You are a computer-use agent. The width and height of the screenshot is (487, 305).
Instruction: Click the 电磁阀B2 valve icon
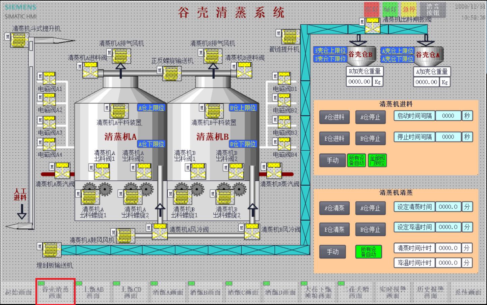pyautogui.click(x=284, y=100)
